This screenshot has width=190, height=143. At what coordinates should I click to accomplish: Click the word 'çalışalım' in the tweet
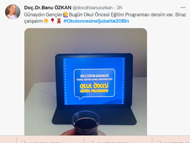pyautogui.click(x=33, y=21)
